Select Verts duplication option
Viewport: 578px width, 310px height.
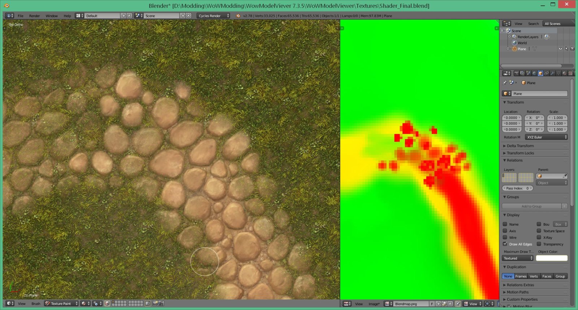[x=534, y=276]
